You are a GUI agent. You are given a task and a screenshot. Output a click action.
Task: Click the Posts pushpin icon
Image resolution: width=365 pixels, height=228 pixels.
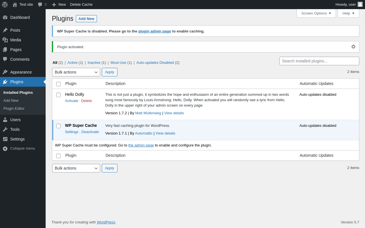pyautogui.click(x=5, y=30)
